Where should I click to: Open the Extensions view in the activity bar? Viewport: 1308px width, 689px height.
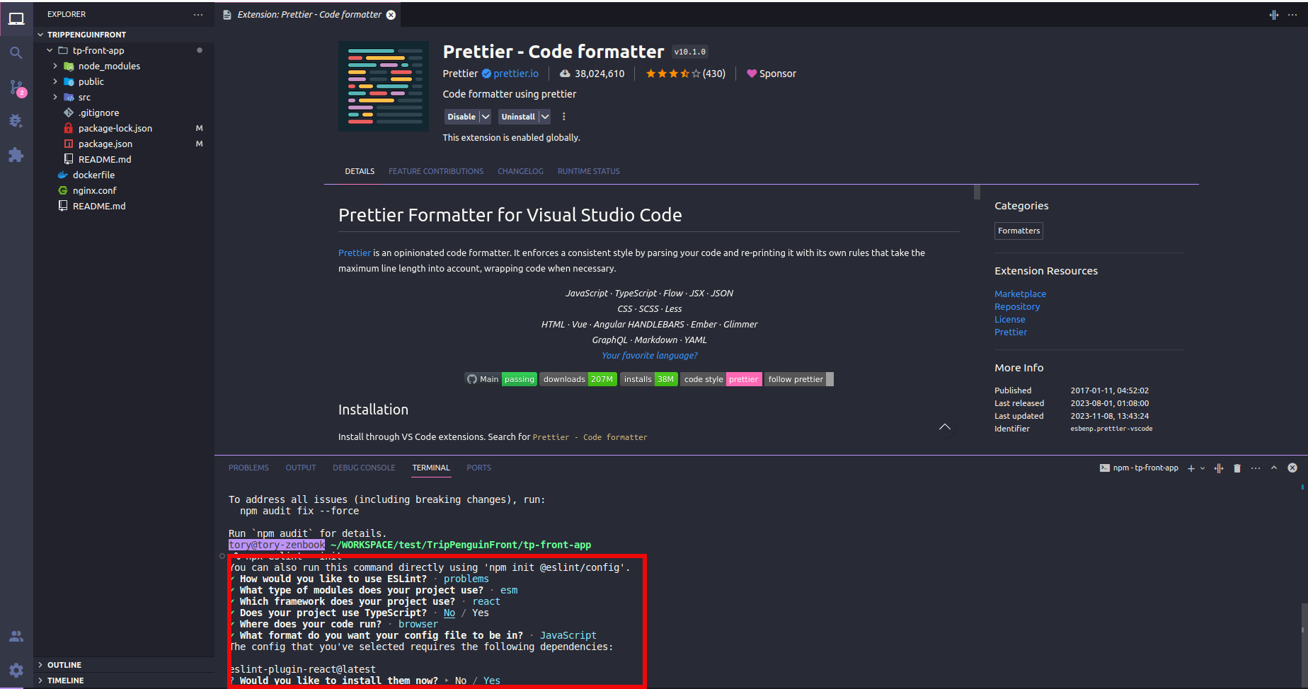[16, 155]
